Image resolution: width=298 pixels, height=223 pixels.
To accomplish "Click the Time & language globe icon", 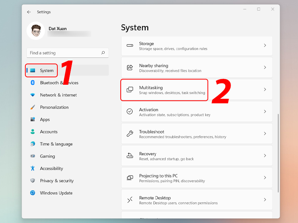I will [x=33, y=144].
